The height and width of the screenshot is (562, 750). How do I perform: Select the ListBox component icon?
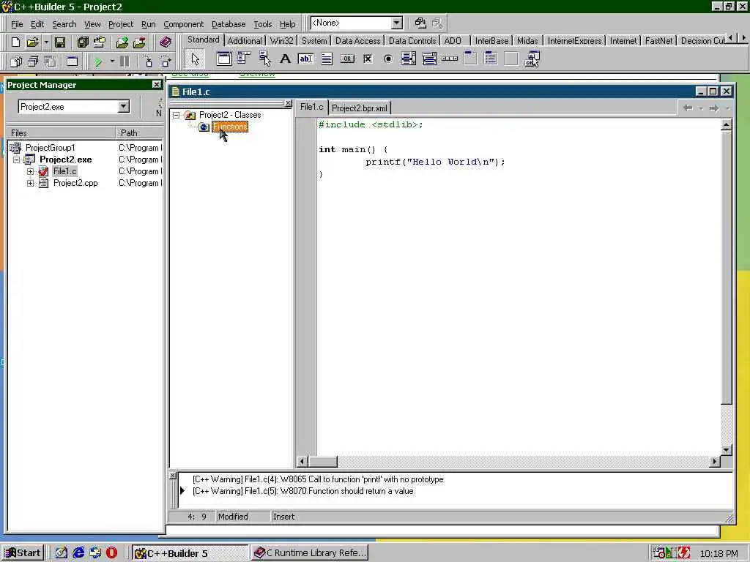coord(409,59)
